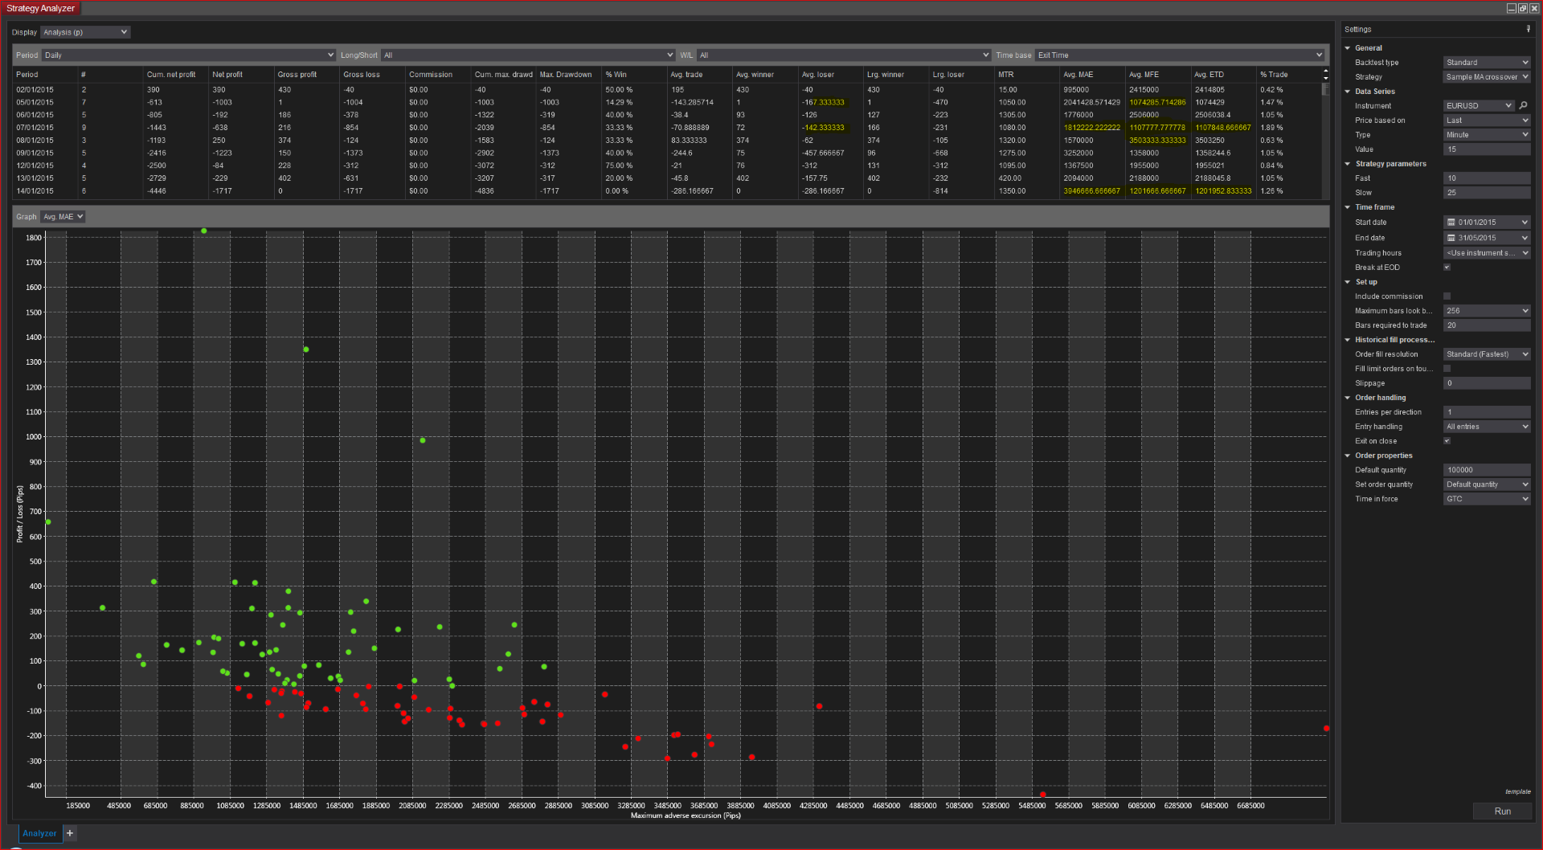Collapse the Set up section
Image resolution: width=1543 pixels, height=850 pixels.
[x=1348, y=282]
